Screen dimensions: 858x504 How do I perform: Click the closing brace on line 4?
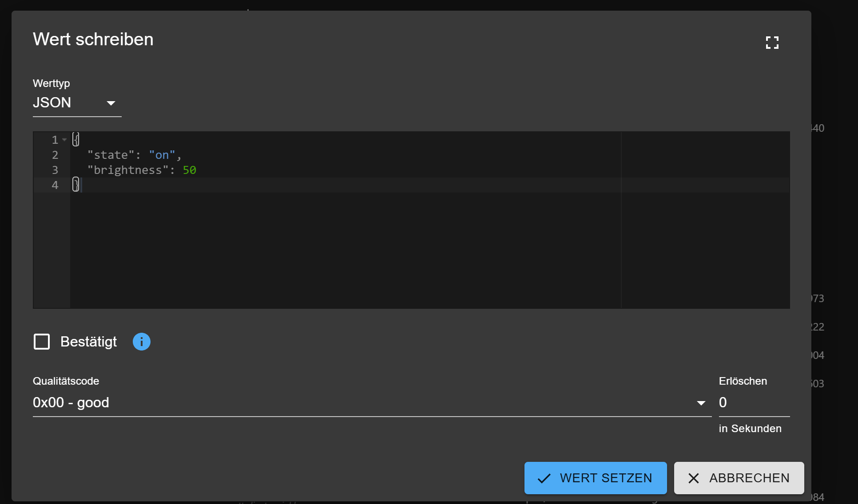pos(76,185)
